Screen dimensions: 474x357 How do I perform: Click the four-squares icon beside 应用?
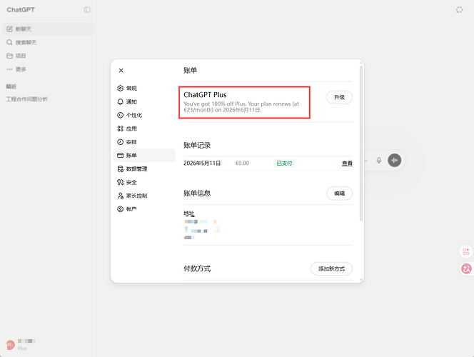click(121, 129)
